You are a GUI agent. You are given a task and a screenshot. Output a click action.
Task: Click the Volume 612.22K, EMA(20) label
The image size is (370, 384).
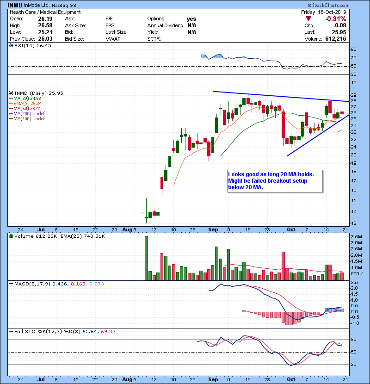pyautogui.click(x=60, y=236)
